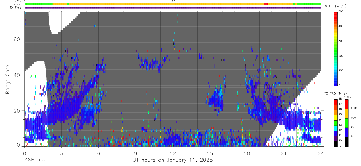
Task: Click the 400 tick on spectral width colorbar
Action: (341, 26)
